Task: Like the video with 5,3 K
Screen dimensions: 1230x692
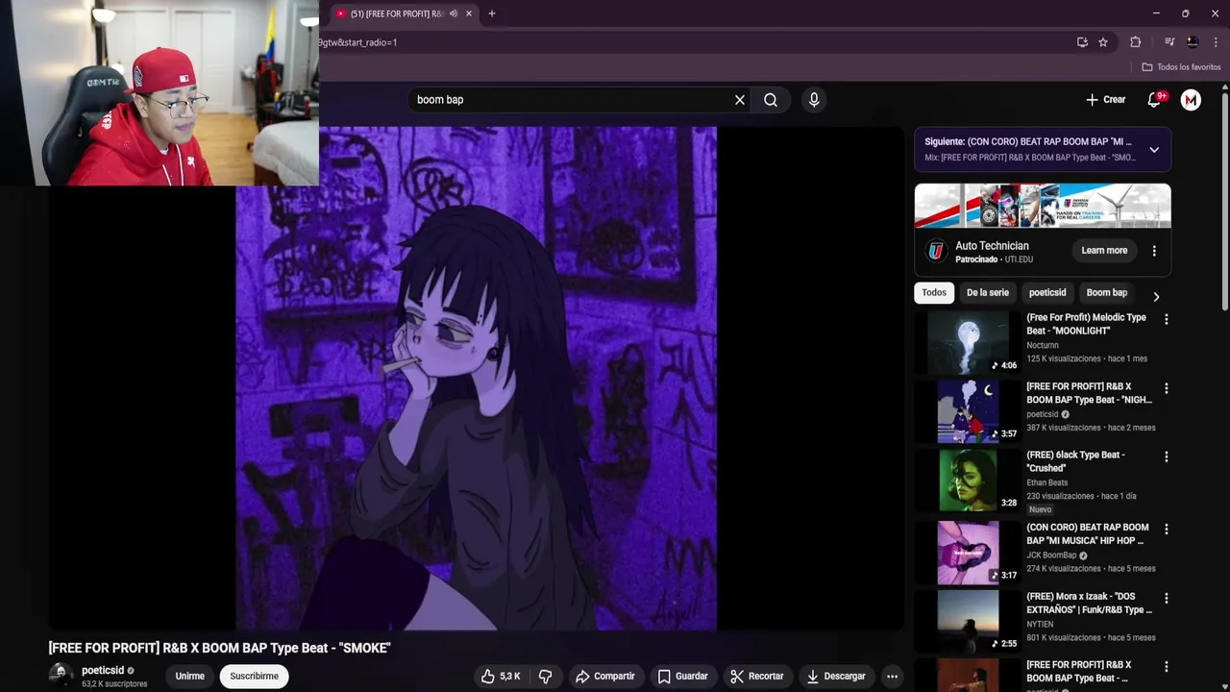Action: click(x=502, y=677)
